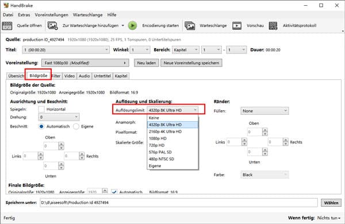The width and height of the screenshot is (345, 224).
Task: Open the Wenn fertig Nichts tun dropdown
Action: point(329,218)
